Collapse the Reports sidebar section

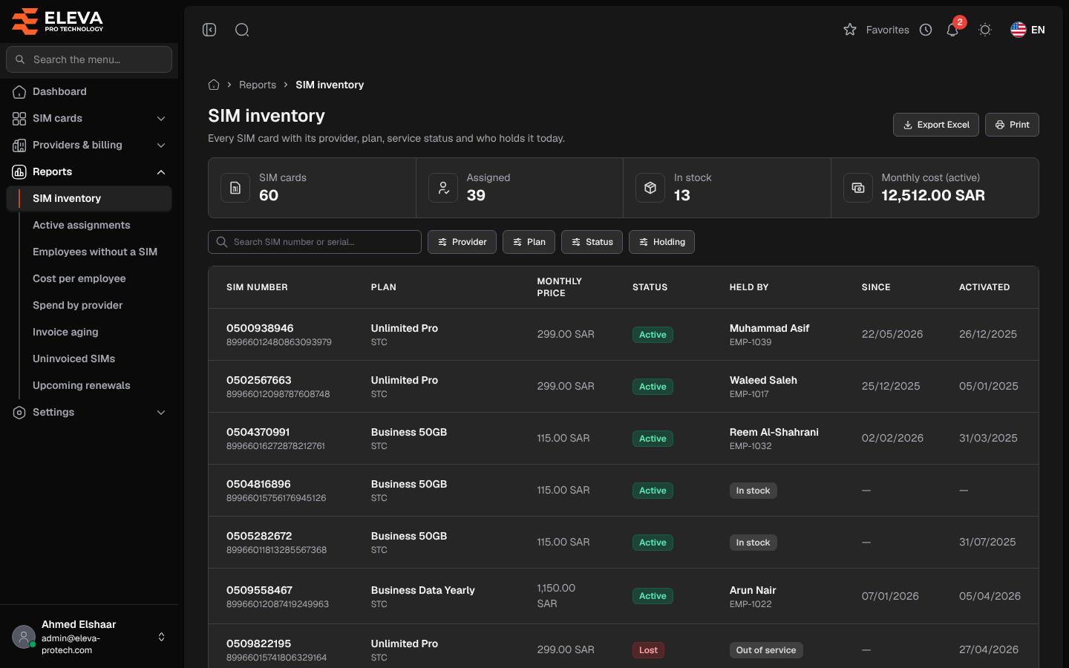(89, 171)
